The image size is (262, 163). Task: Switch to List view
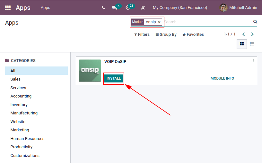pyautogui.click(x=252, y=44)
